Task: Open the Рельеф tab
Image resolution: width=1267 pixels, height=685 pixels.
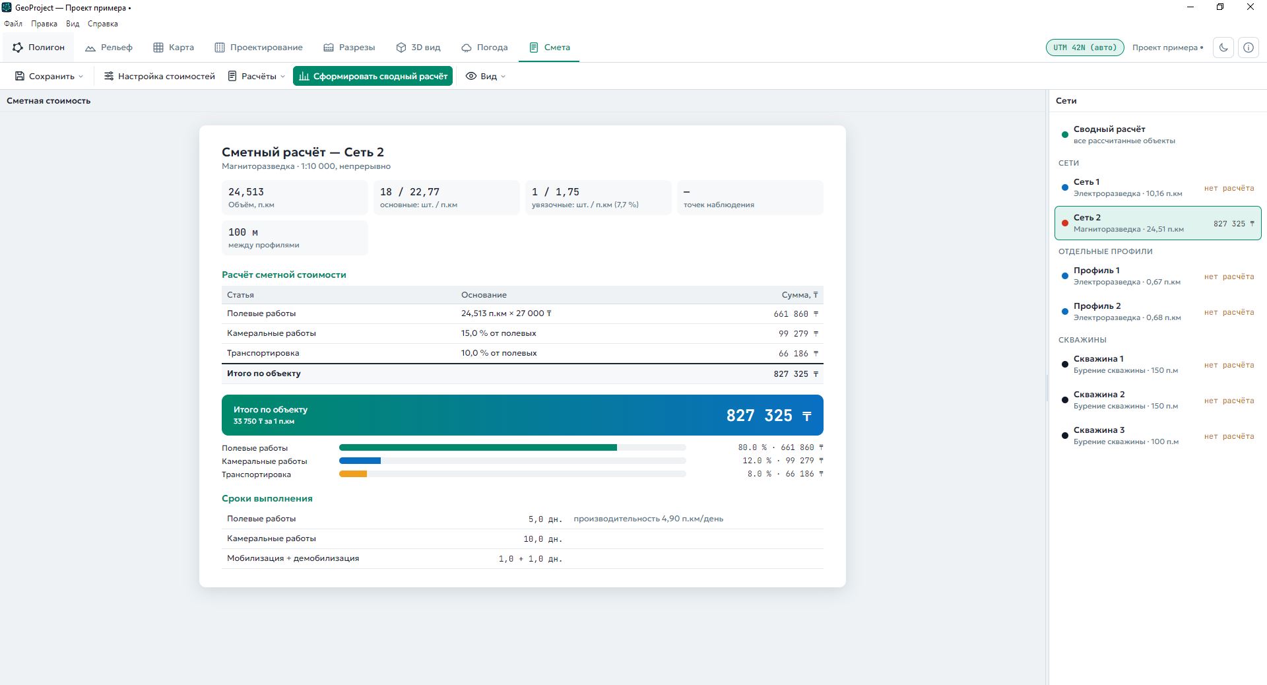Action: tap(109, 48)
